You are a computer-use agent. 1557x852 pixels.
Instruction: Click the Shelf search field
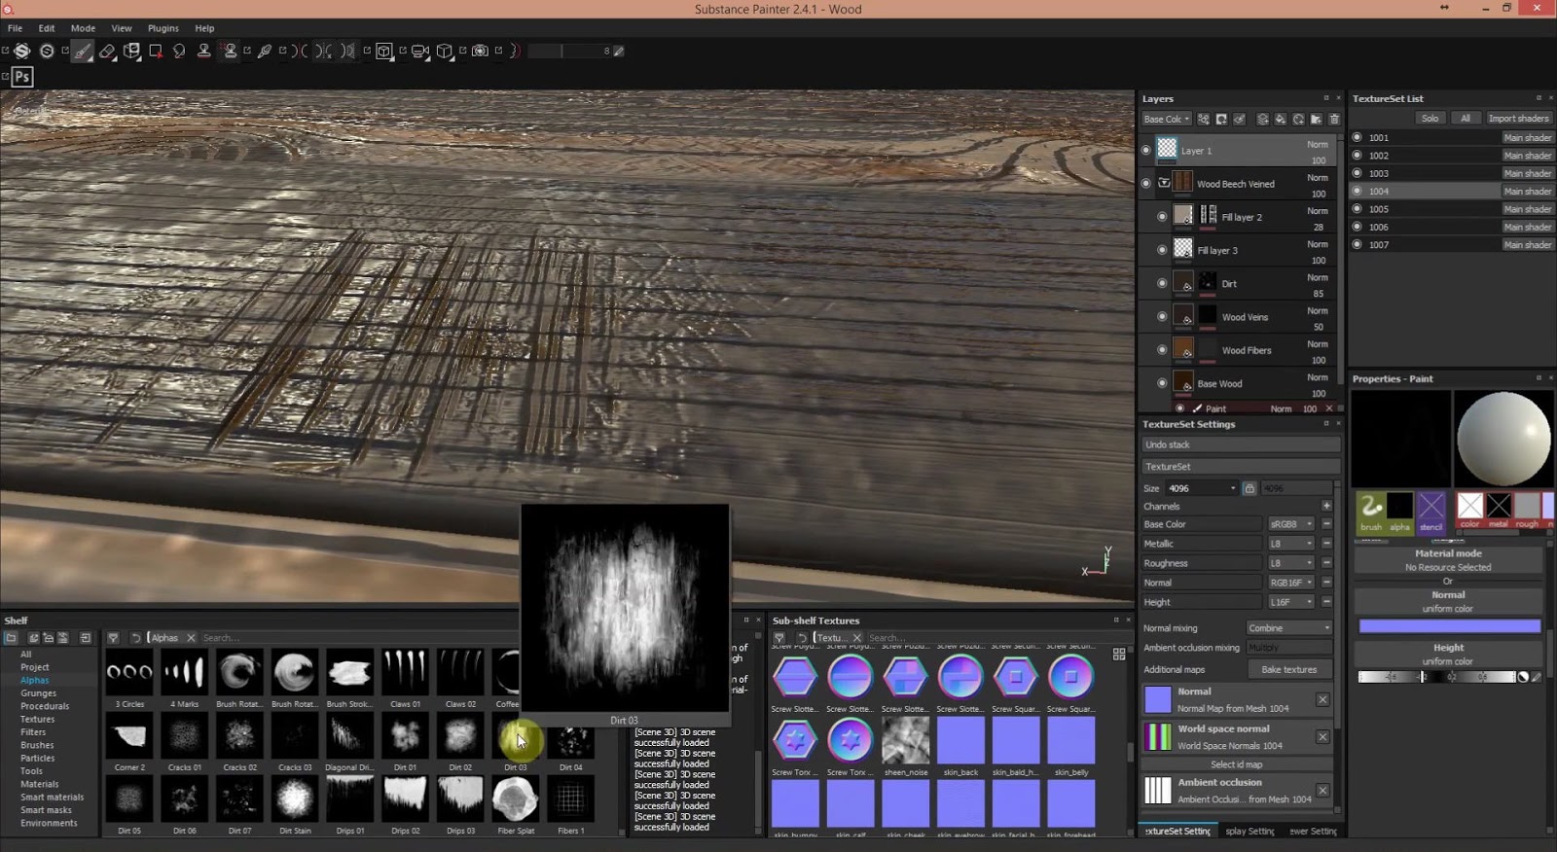click(360, 638)
